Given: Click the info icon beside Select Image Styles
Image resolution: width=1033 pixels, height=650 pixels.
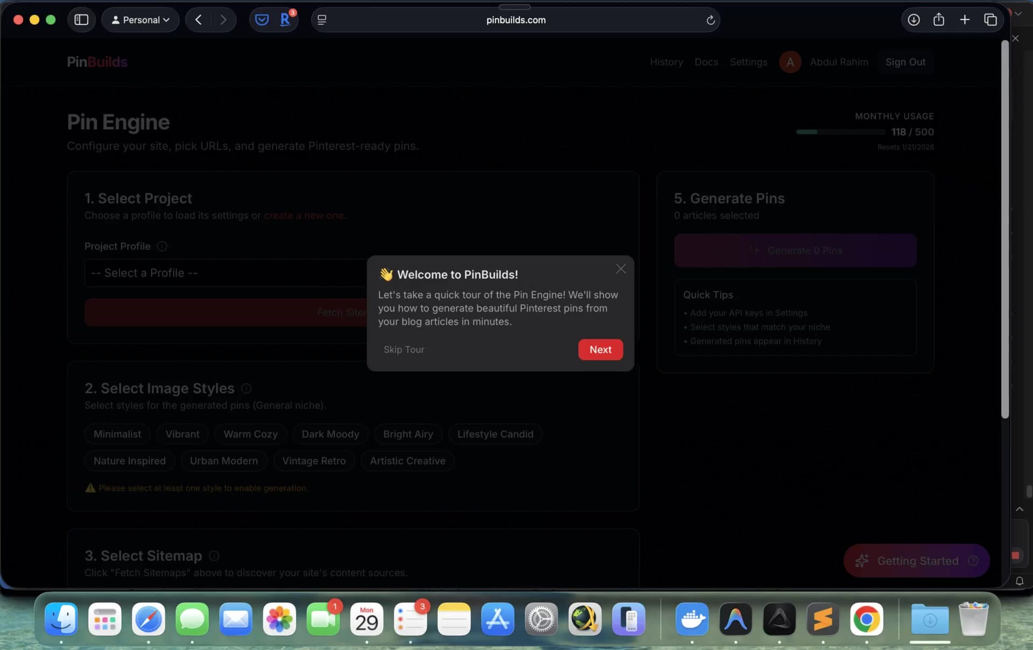Looking at the screenshot, I should tap(246, 388).
